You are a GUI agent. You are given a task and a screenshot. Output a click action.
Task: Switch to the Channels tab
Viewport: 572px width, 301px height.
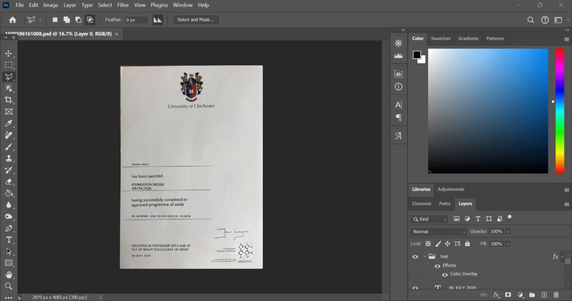tap(421, 203)
